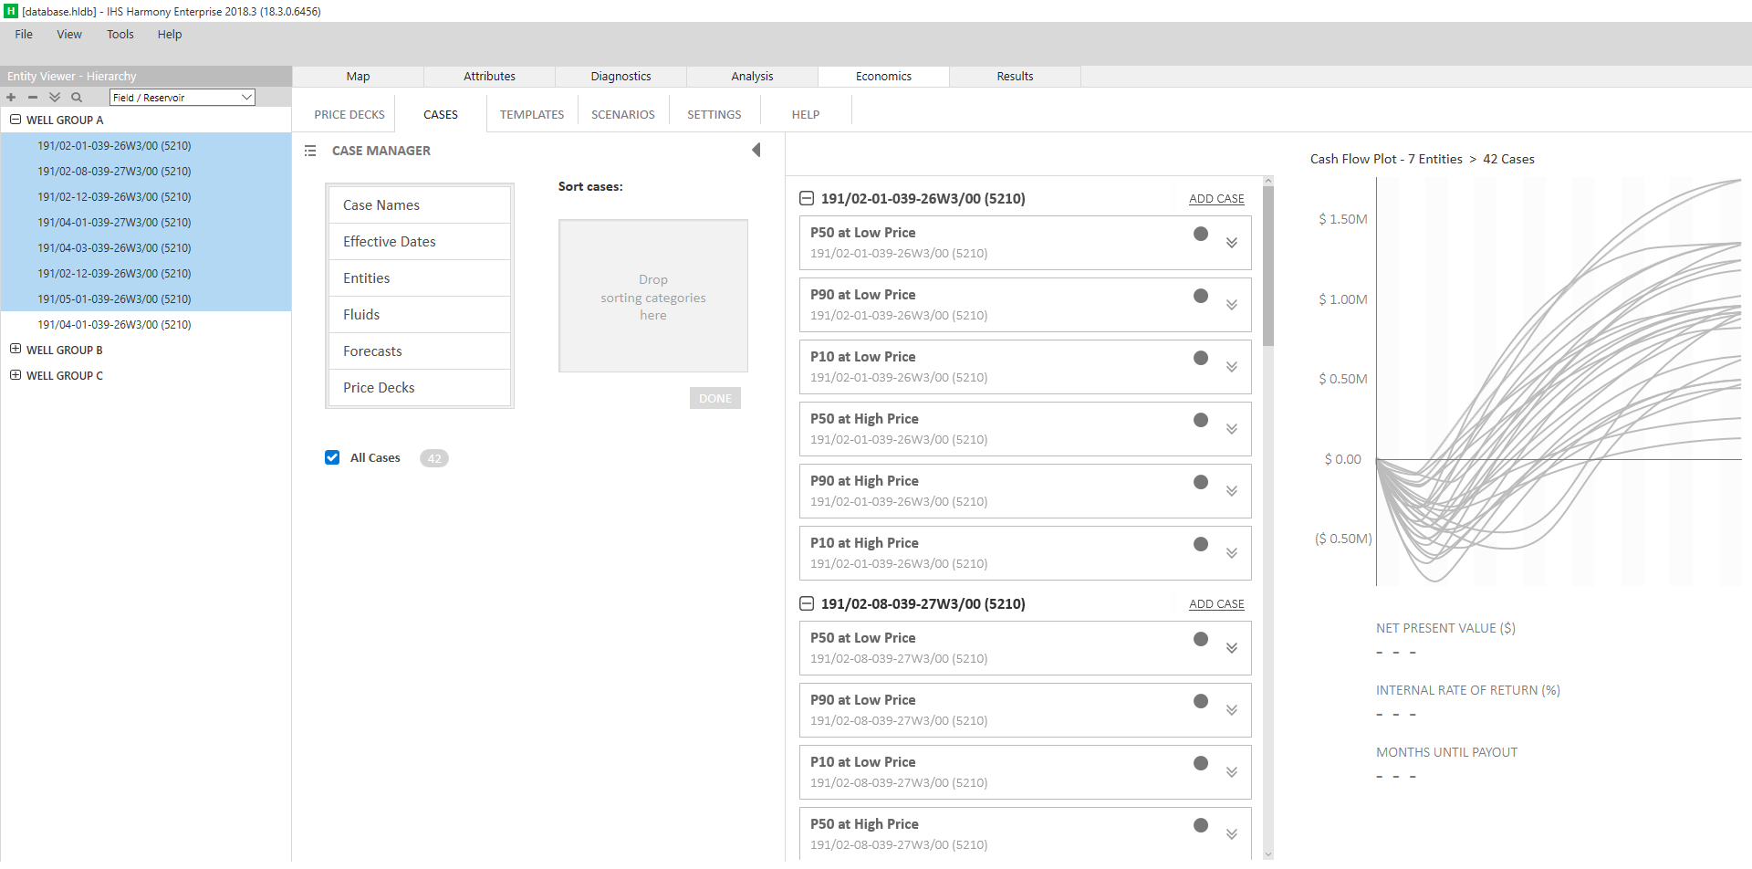1752x869 pixels.
Task: Expand details of 01-039 P10 at High Price case
Action: click(1232, 553)
